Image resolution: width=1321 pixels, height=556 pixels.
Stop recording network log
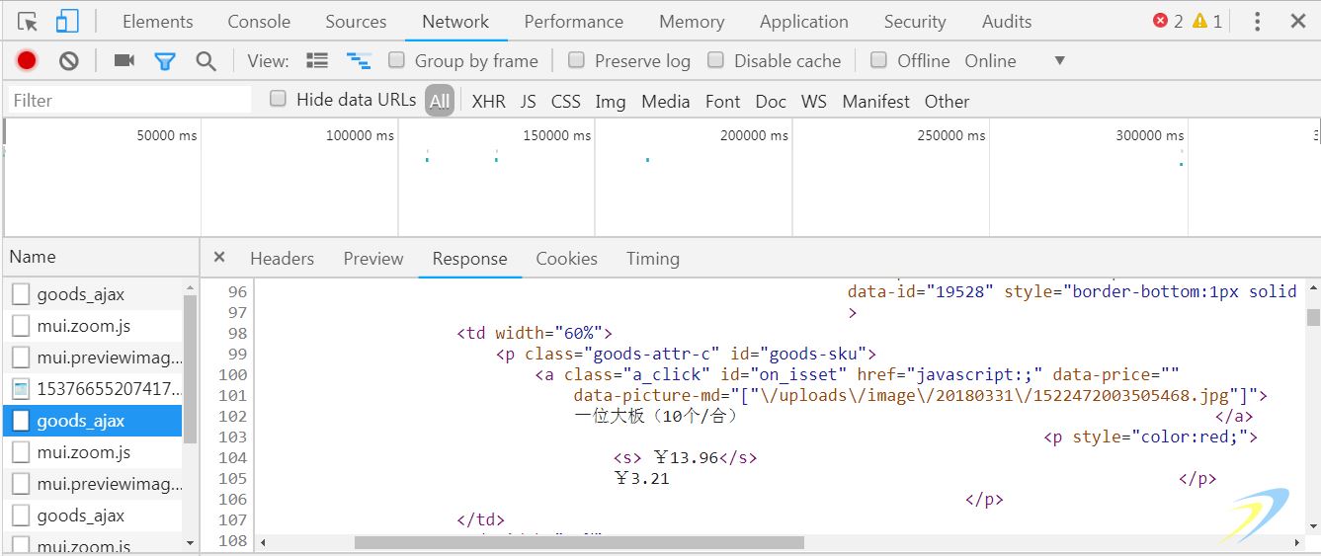click(x=27, y=61)
